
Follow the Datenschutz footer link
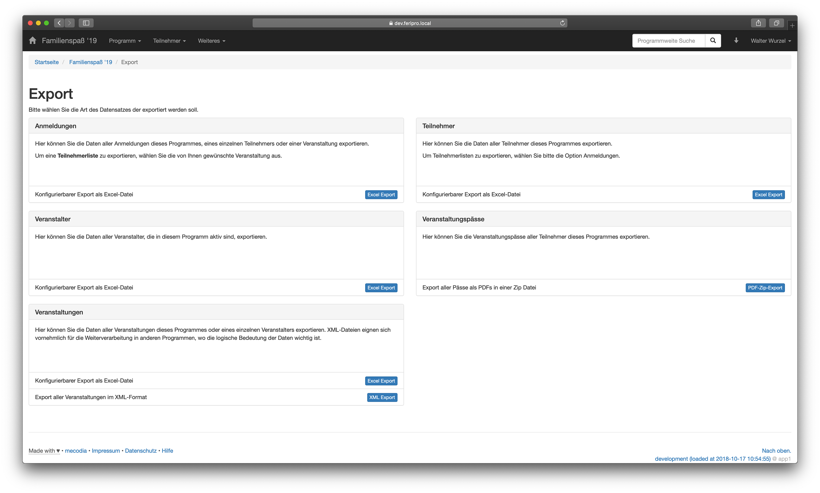point(141,451)
